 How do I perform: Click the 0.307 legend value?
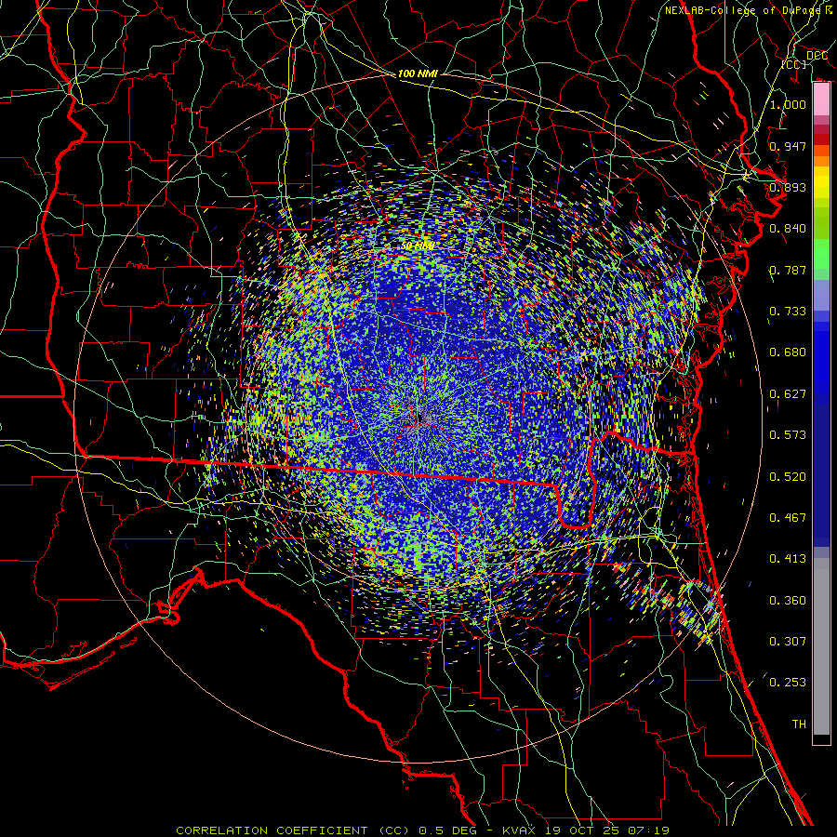(788, 641)
